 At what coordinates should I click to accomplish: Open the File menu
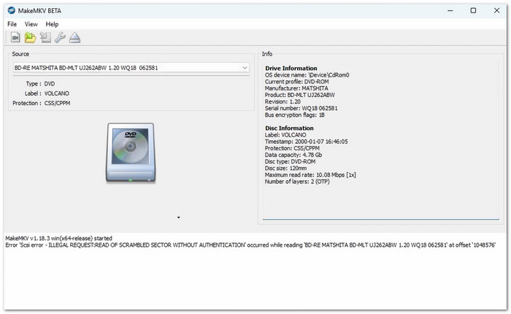pyautogui.click(x=12, y=24)
